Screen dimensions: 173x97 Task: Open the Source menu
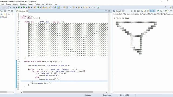pos(8,4)
